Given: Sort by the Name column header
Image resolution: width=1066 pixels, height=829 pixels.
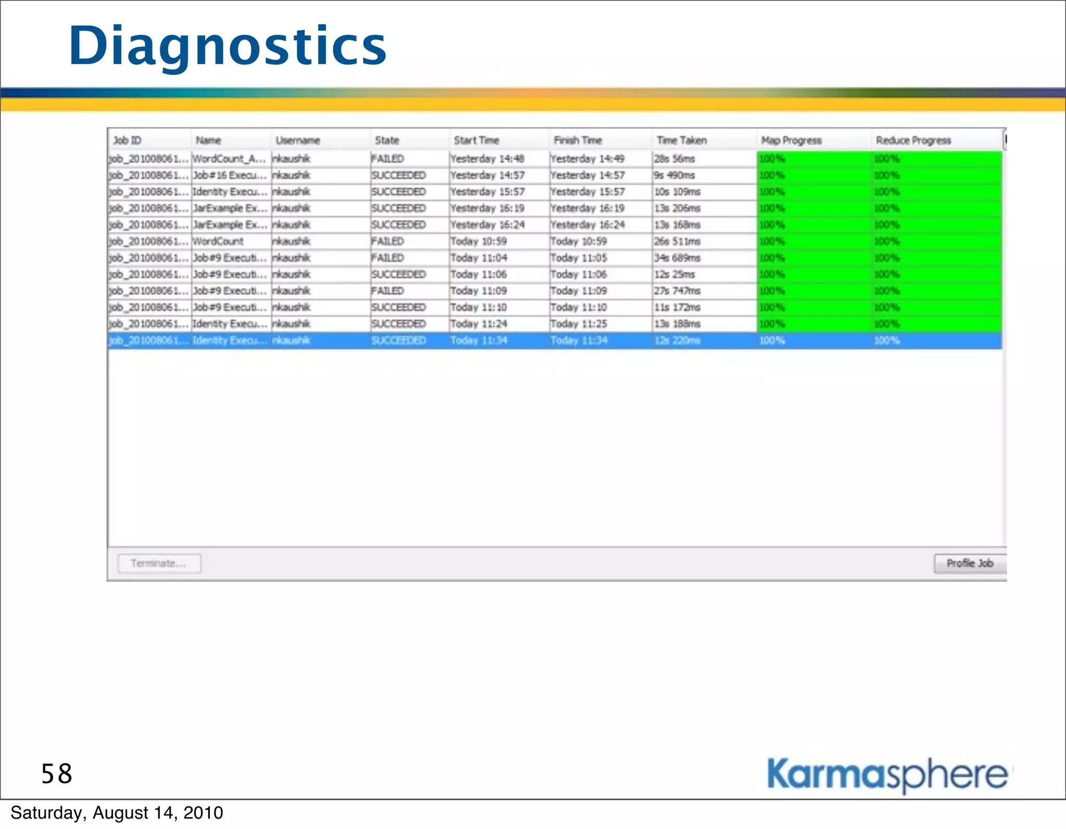Looking at the screenshot, I should (231, 140).
